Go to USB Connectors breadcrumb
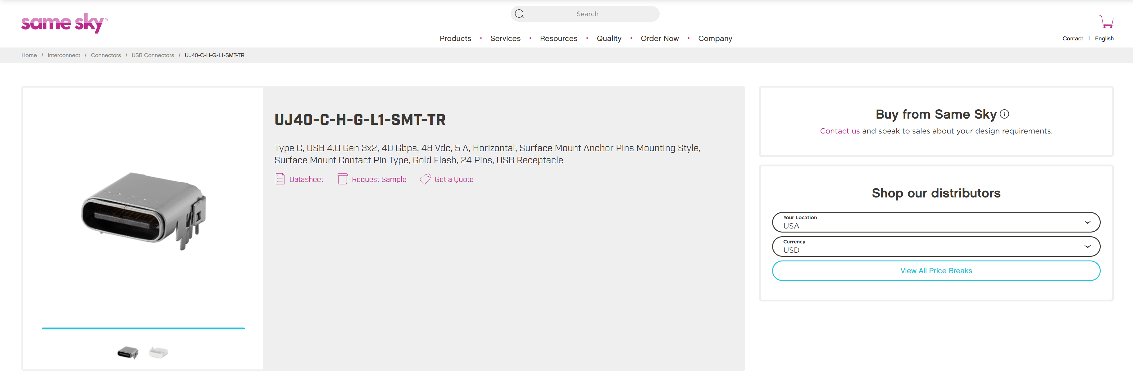Viewport: 1133px width, 371px height. coord(152,55)
